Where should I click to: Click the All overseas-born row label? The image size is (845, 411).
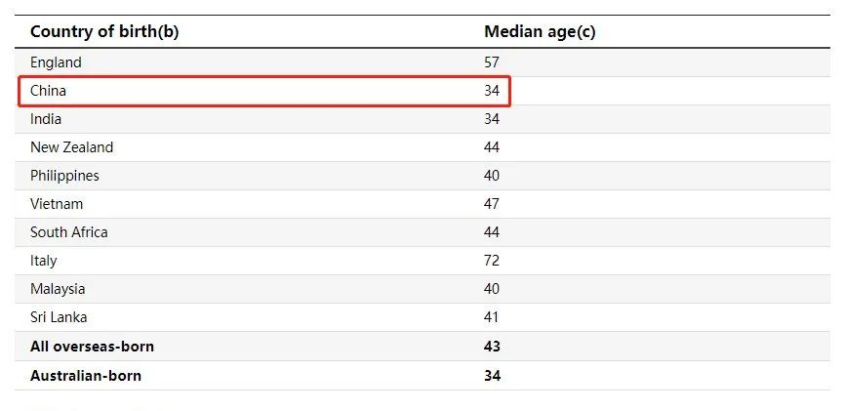[92, 347]
